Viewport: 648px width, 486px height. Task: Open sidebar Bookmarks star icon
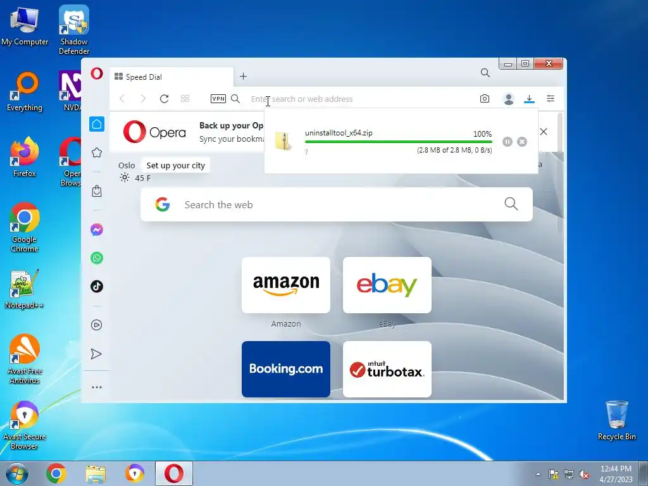97,153
